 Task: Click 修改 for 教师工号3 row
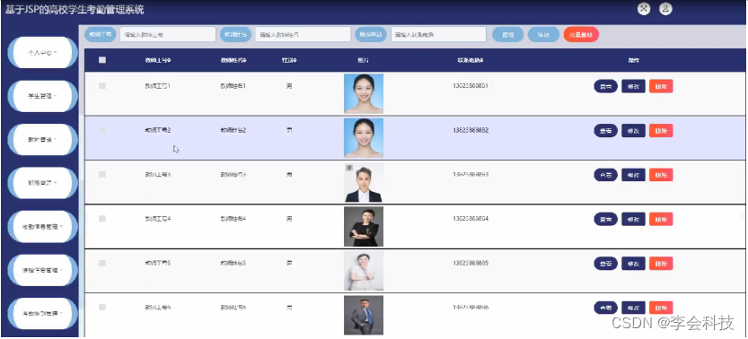pos(634,175)
